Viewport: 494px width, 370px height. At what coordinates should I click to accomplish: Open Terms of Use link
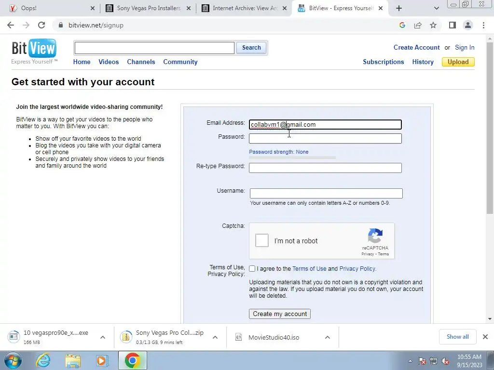309,269
